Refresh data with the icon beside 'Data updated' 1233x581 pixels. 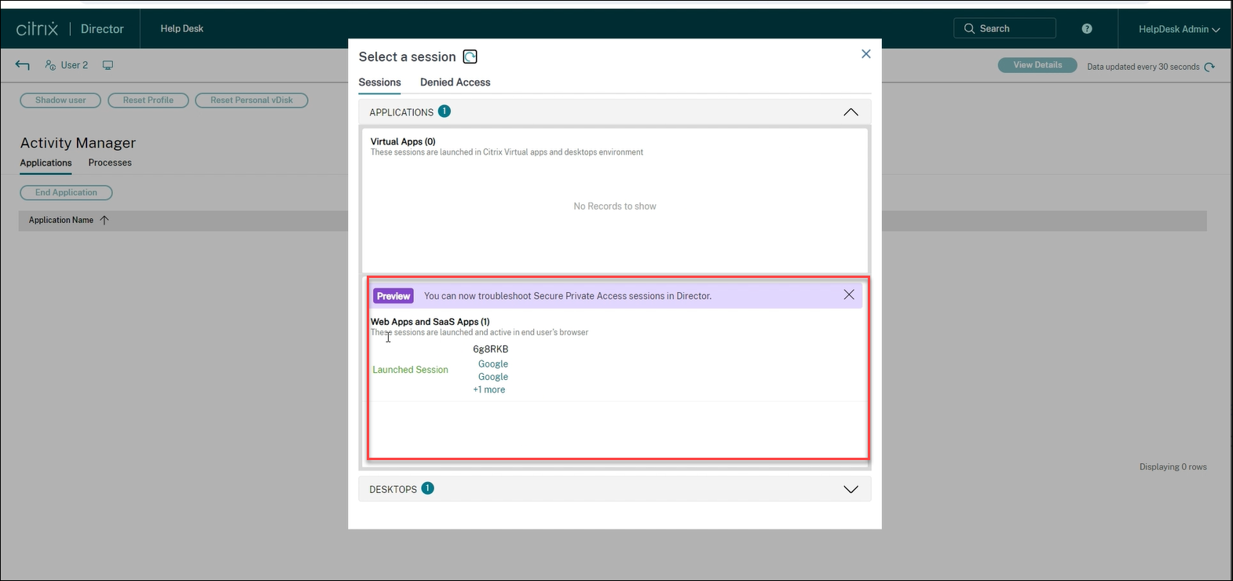click(x=1209, y=67)
